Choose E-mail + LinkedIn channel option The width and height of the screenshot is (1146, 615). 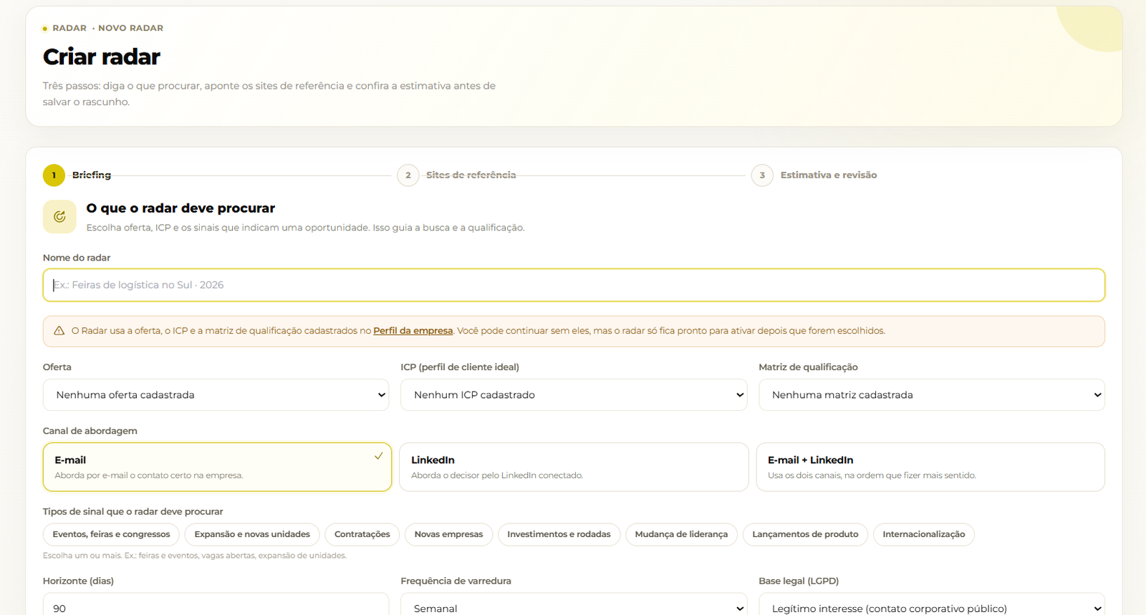point(930,467)
